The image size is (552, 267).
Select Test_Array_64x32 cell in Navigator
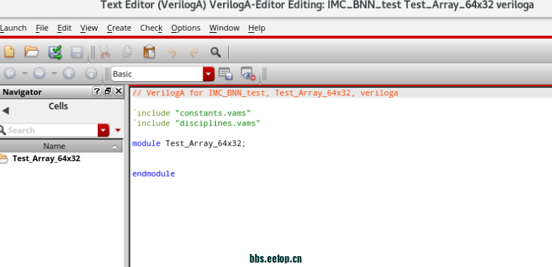pos(46,158)
